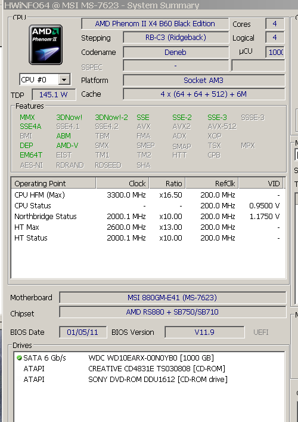
Task: Click the TDP 145.1 W field
Action: tap(54, 95)
